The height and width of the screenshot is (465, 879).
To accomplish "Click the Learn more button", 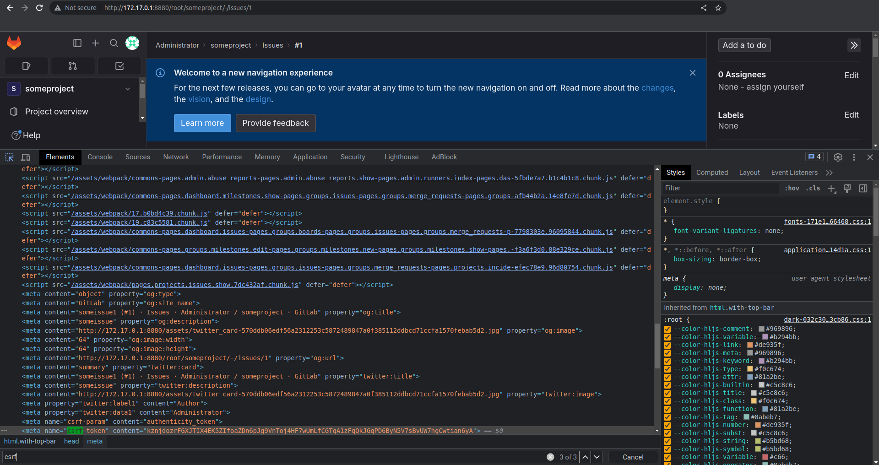I will tap(202, 123).
